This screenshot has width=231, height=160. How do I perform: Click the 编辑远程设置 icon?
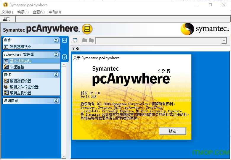pos(6,81)
